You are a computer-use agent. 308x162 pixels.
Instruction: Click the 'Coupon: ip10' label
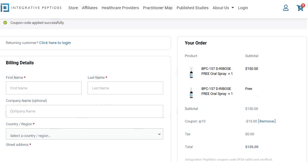(195, 121)
